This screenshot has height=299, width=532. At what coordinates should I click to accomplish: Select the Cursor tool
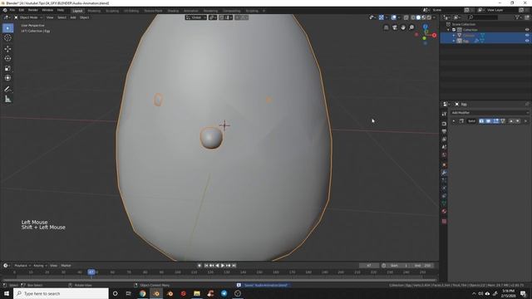click(7, 38)
